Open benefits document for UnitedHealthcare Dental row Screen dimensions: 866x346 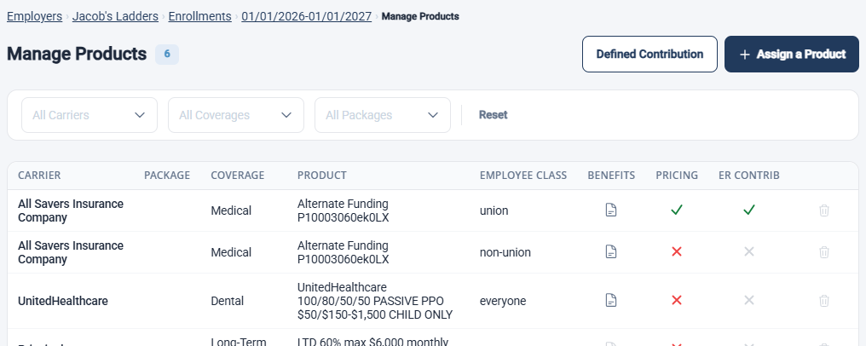click(x=611, y=301)
